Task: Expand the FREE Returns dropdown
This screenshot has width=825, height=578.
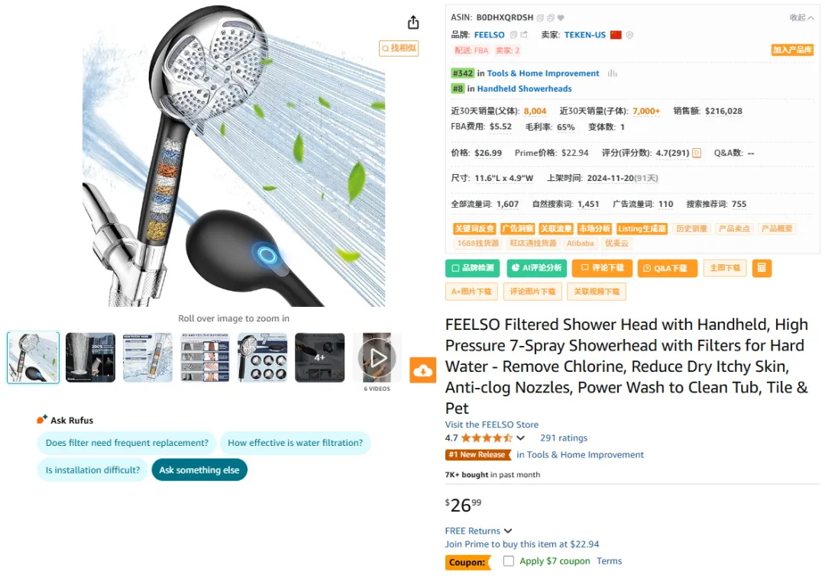Action: [508, 531]
